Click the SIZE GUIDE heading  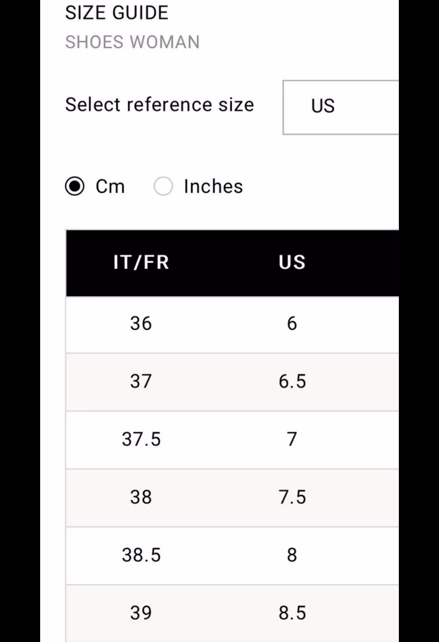click(117, 13)
